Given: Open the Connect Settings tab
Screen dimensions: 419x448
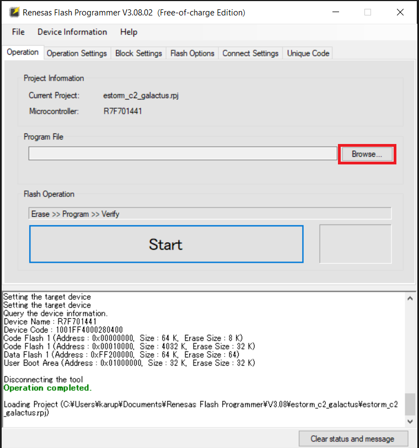Looking at the screenshot, I should click(250, 54).
